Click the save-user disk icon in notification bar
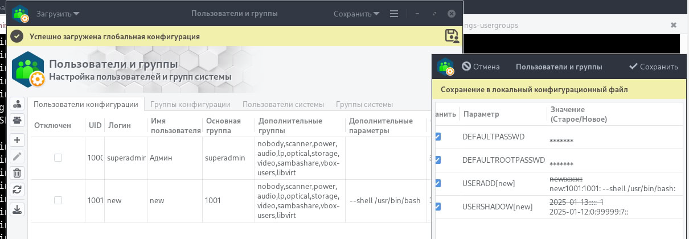The image size is (689, 239). 452,36
